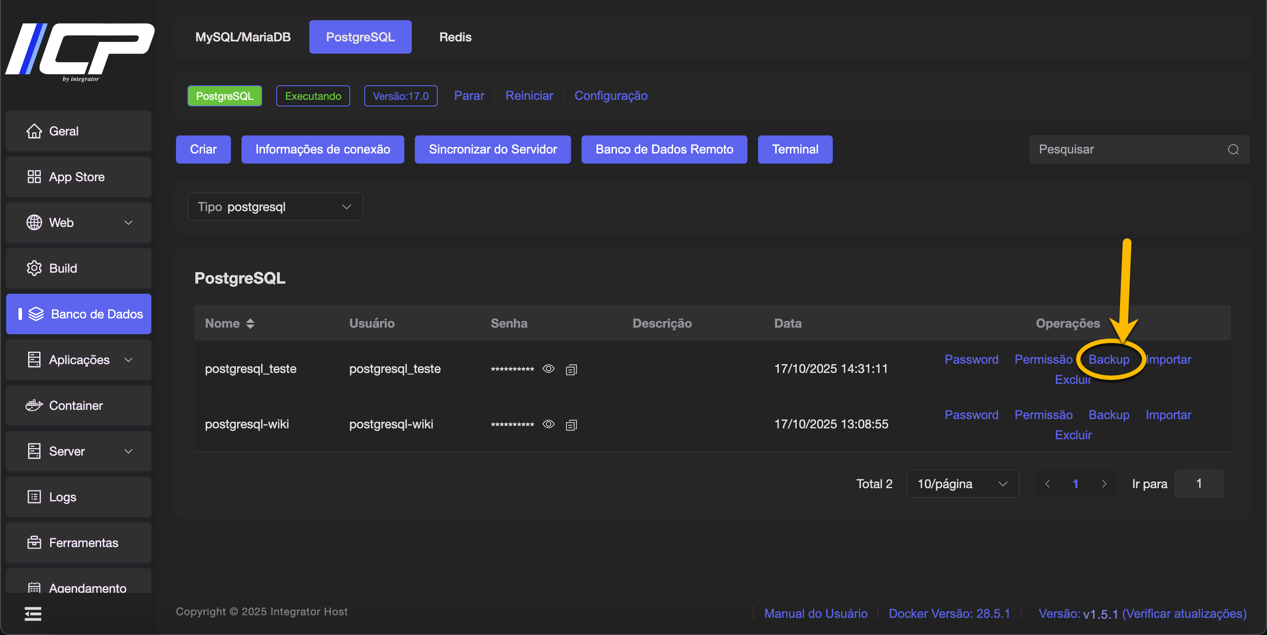1267x635 pixels.
Task: Open the Tipo postgresql dropdown
Action: coord(275,207)
